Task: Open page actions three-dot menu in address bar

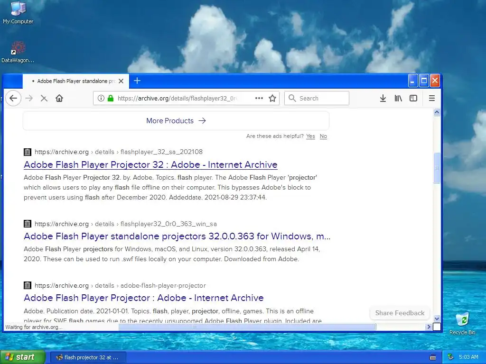Action: tap(259, 99)
